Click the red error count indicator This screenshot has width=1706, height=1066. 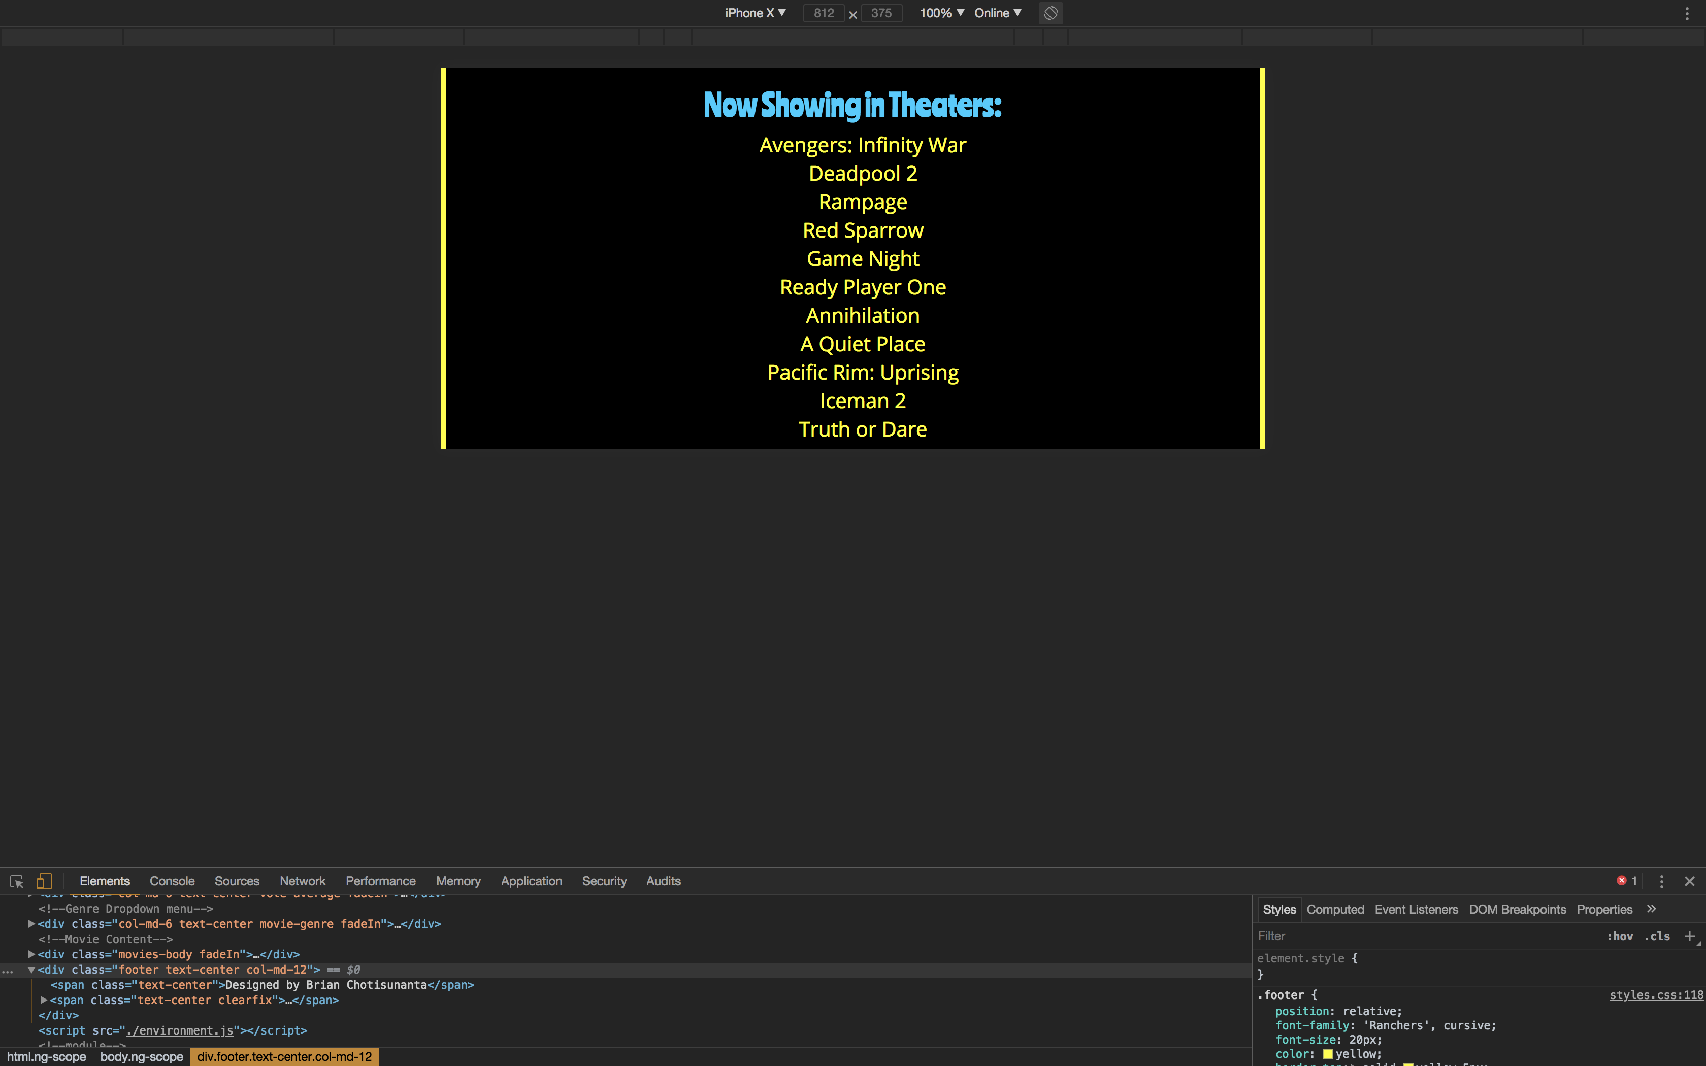tap(1627, 881)
